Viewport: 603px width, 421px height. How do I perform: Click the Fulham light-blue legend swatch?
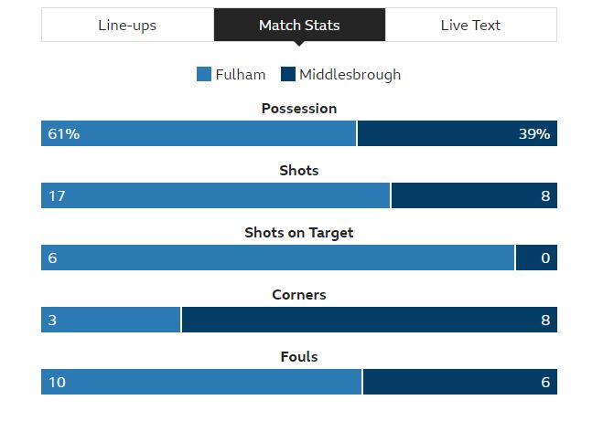[x=204, y=74]
